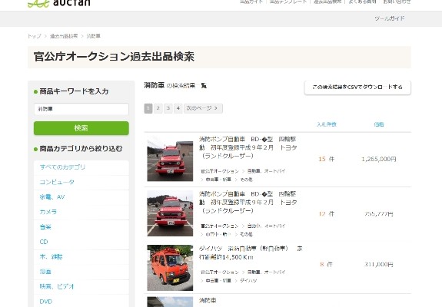Open fire truck thumbnail priced 1,265,000円
This screenshot has height=307, width=442.
coord(170,159)
